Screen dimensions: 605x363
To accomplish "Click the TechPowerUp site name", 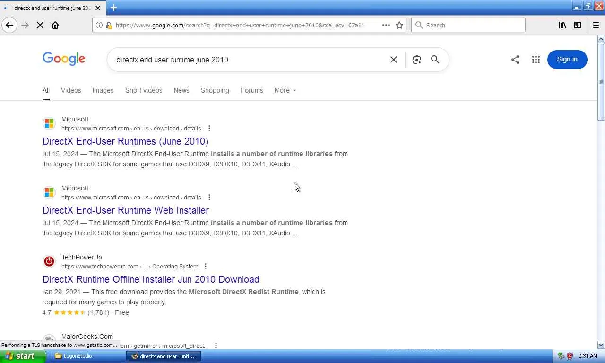I will (82, 257).
